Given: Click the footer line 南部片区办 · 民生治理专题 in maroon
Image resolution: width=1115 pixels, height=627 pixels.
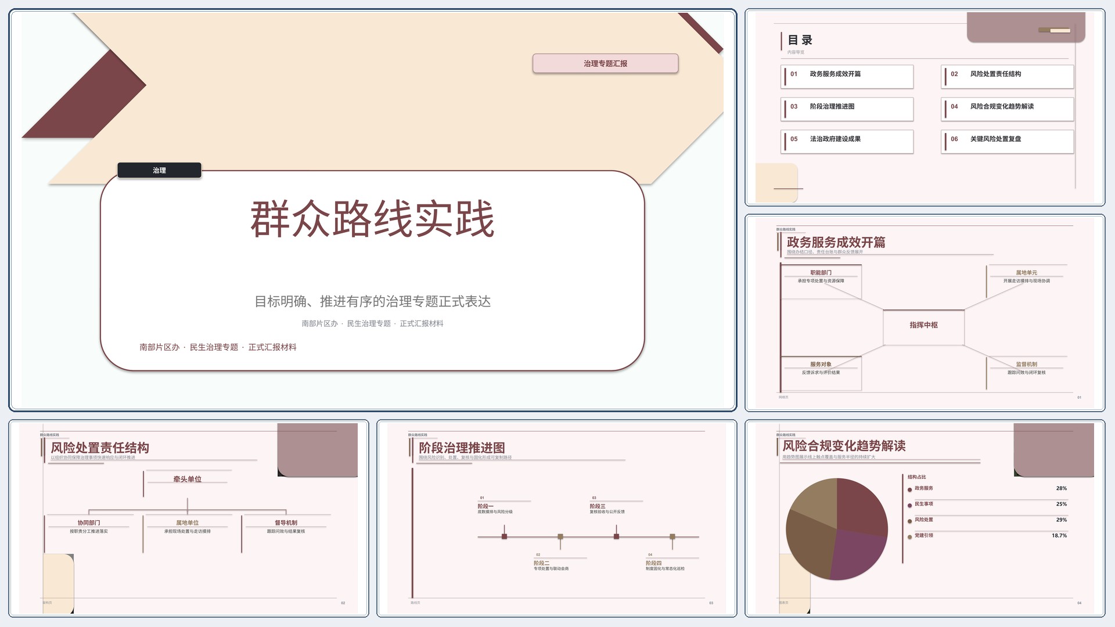Looking at the screenshot, I should 218,347.
